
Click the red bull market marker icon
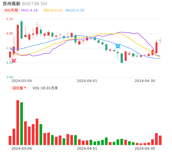tap(14, 60)
